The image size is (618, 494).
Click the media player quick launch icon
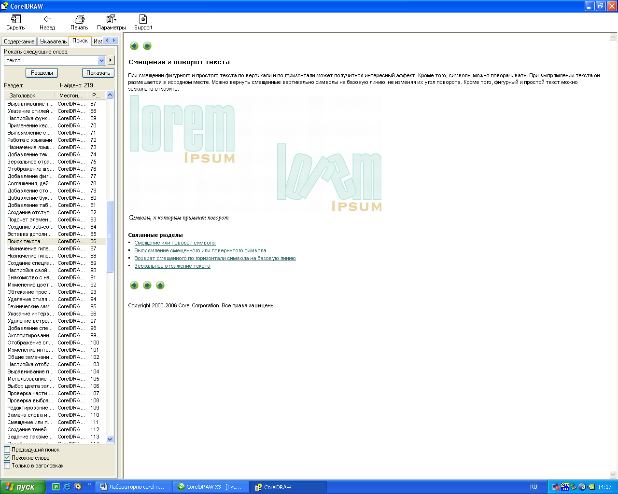(78, 487)
